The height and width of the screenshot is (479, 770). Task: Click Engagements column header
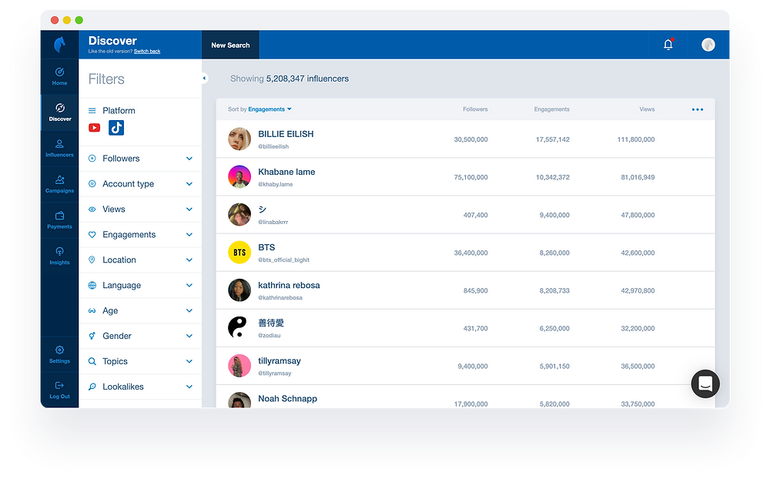click(x=551, y=109)
